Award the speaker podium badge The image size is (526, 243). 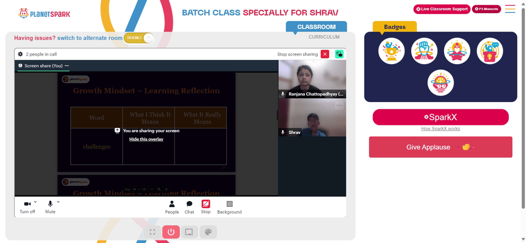click(x=490, y=51)
